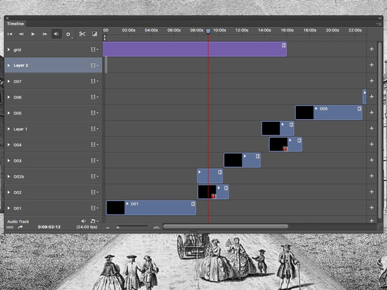Zoom in timeline large mountains icon
This screenshot has height=290, width=387.
click(x=156, y=227)
